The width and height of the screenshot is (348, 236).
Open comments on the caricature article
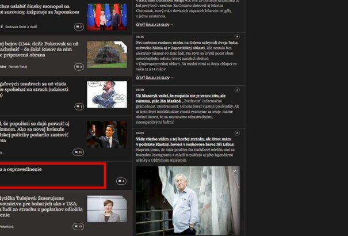click(x=79, y=106)
